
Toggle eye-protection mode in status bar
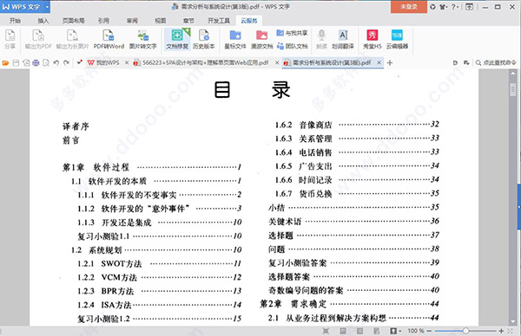click(393, 331)
